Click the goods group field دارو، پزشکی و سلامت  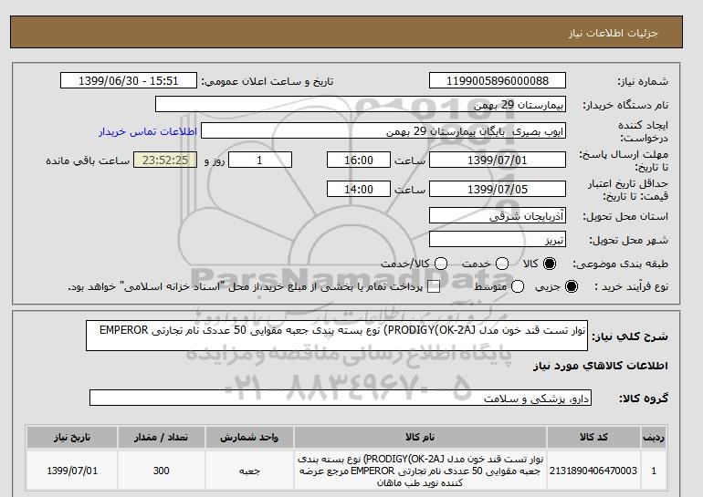pos(341,398)
